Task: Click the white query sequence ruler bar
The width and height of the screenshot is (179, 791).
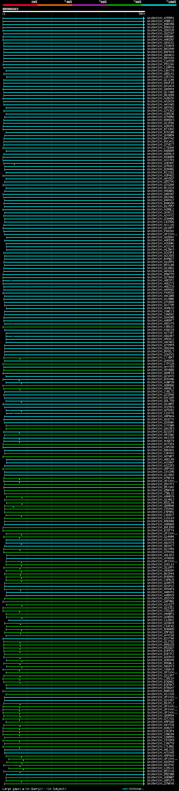Action: click(x=74, y=12)
